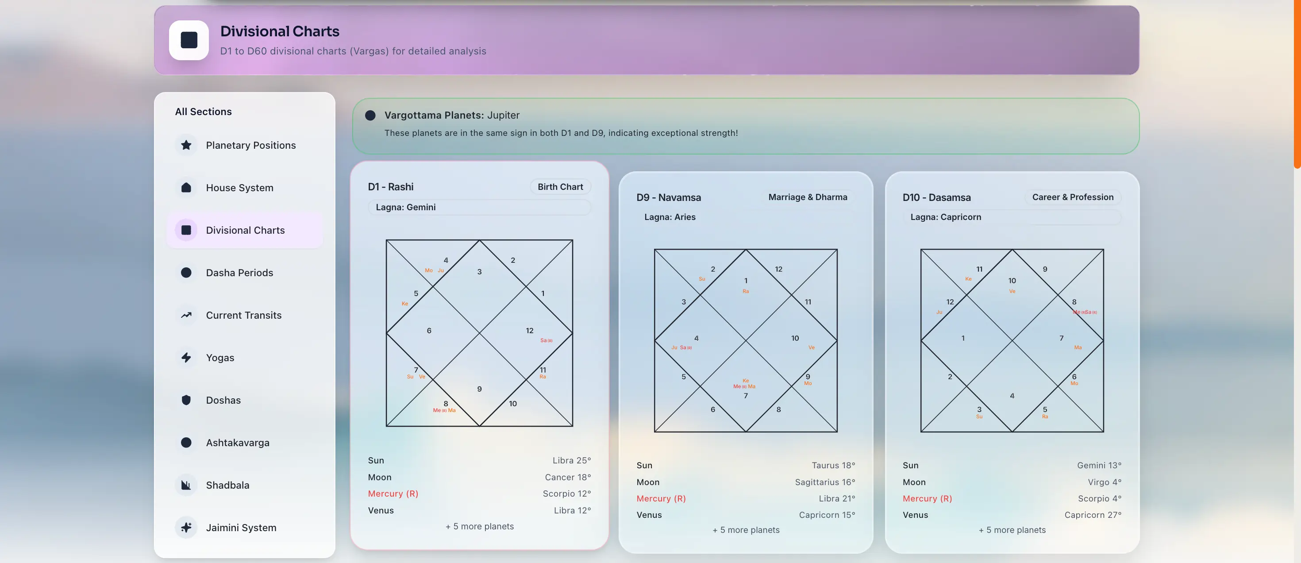The height and width of the screenshot is (563, 1301).
Task: Click the Birth Chart badge
Action: click(x=560, y=187)
